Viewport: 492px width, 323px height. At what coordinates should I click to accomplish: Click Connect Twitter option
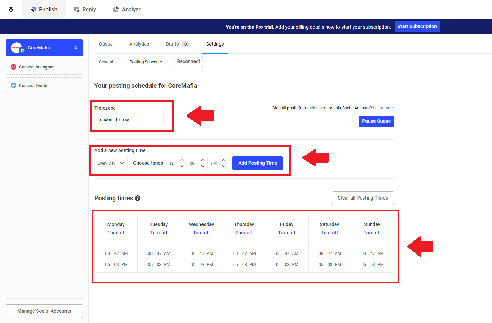44,85
